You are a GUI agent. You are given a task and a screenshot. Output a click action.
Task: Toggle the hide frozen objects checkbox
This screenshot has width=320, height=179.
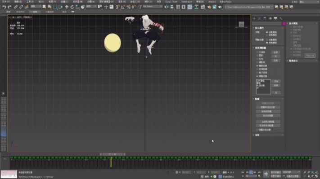click(257, 130)
